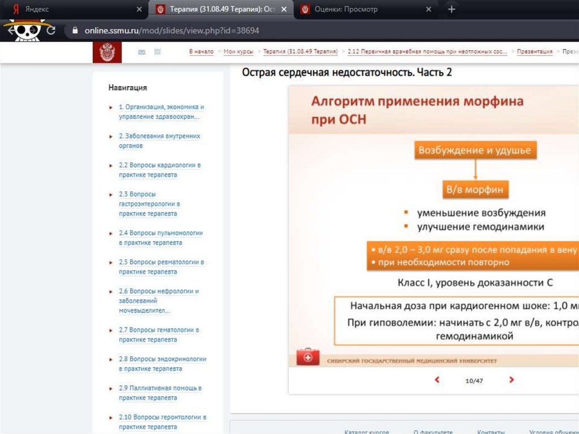Click the Класс I, уровень доказанности C text

(x=475, y=283)
